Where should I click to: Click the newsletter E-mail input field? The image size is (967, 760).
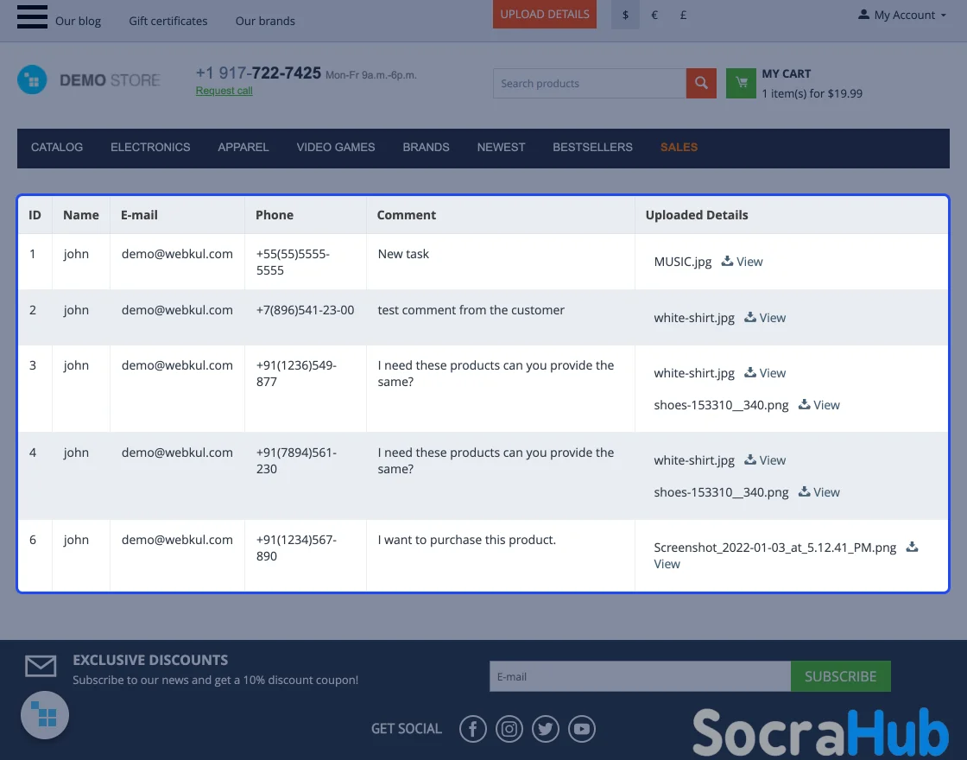[639, 676]
